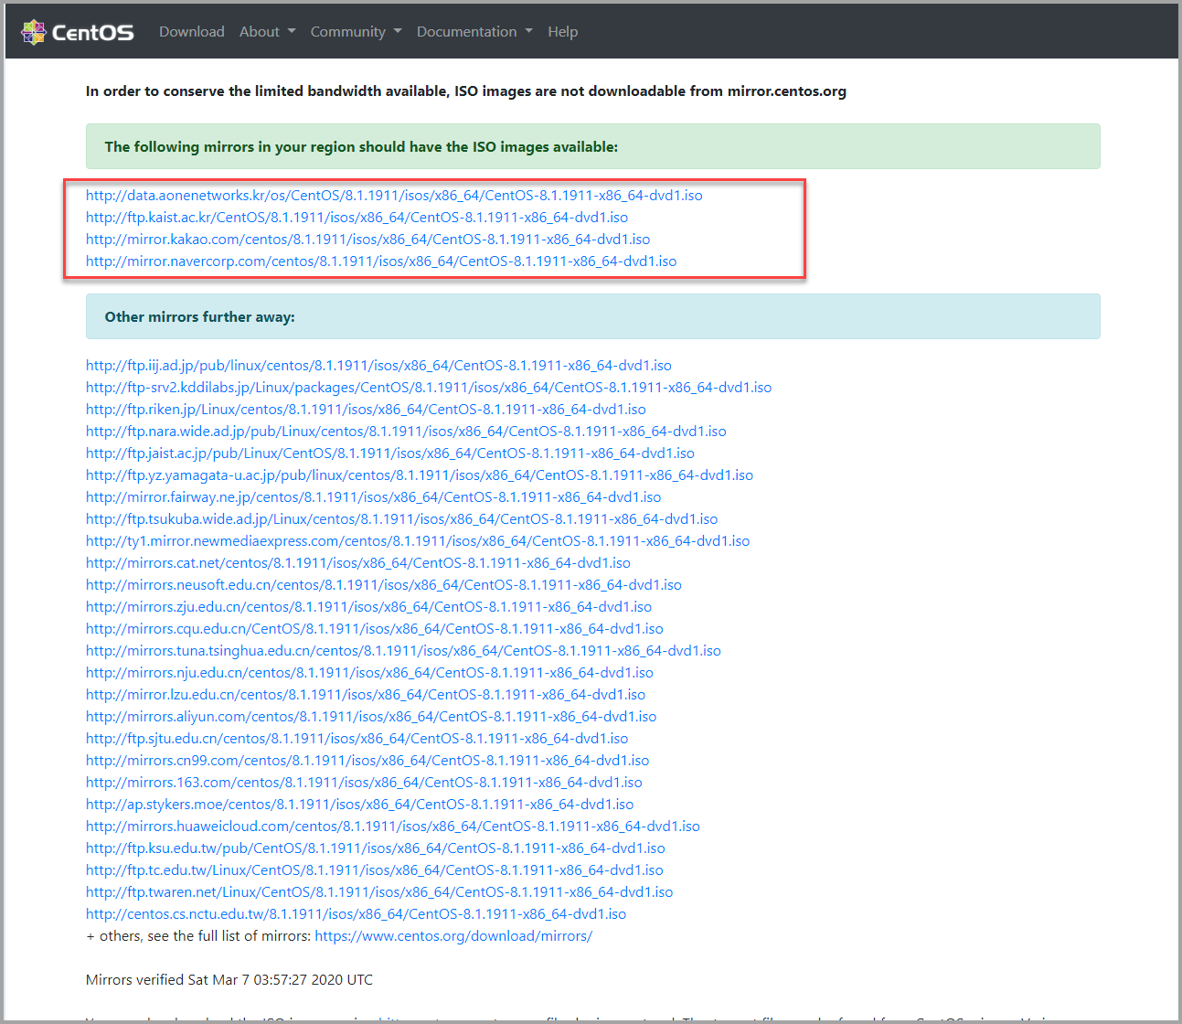Click the 'Mirrors verified Sat Mar 7' text
The image size is (1182, 1024).
pos(229,980)
